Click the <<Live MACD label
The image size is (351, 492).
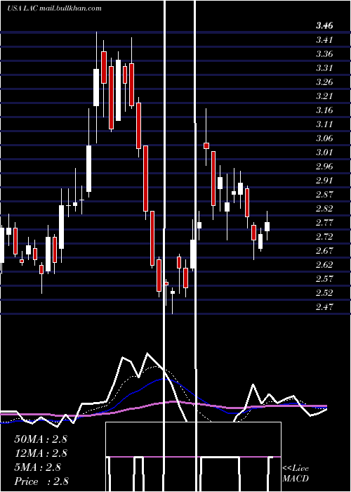296,474
